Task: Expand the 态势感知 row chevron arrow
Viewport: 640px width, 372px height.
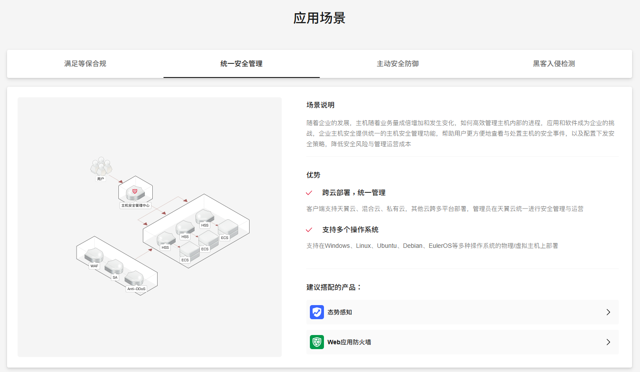Action: [608, 312]
